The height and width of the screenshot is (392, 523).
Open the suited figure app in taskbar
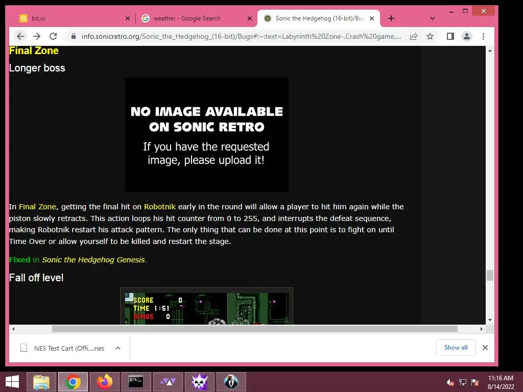coord(231,382)
